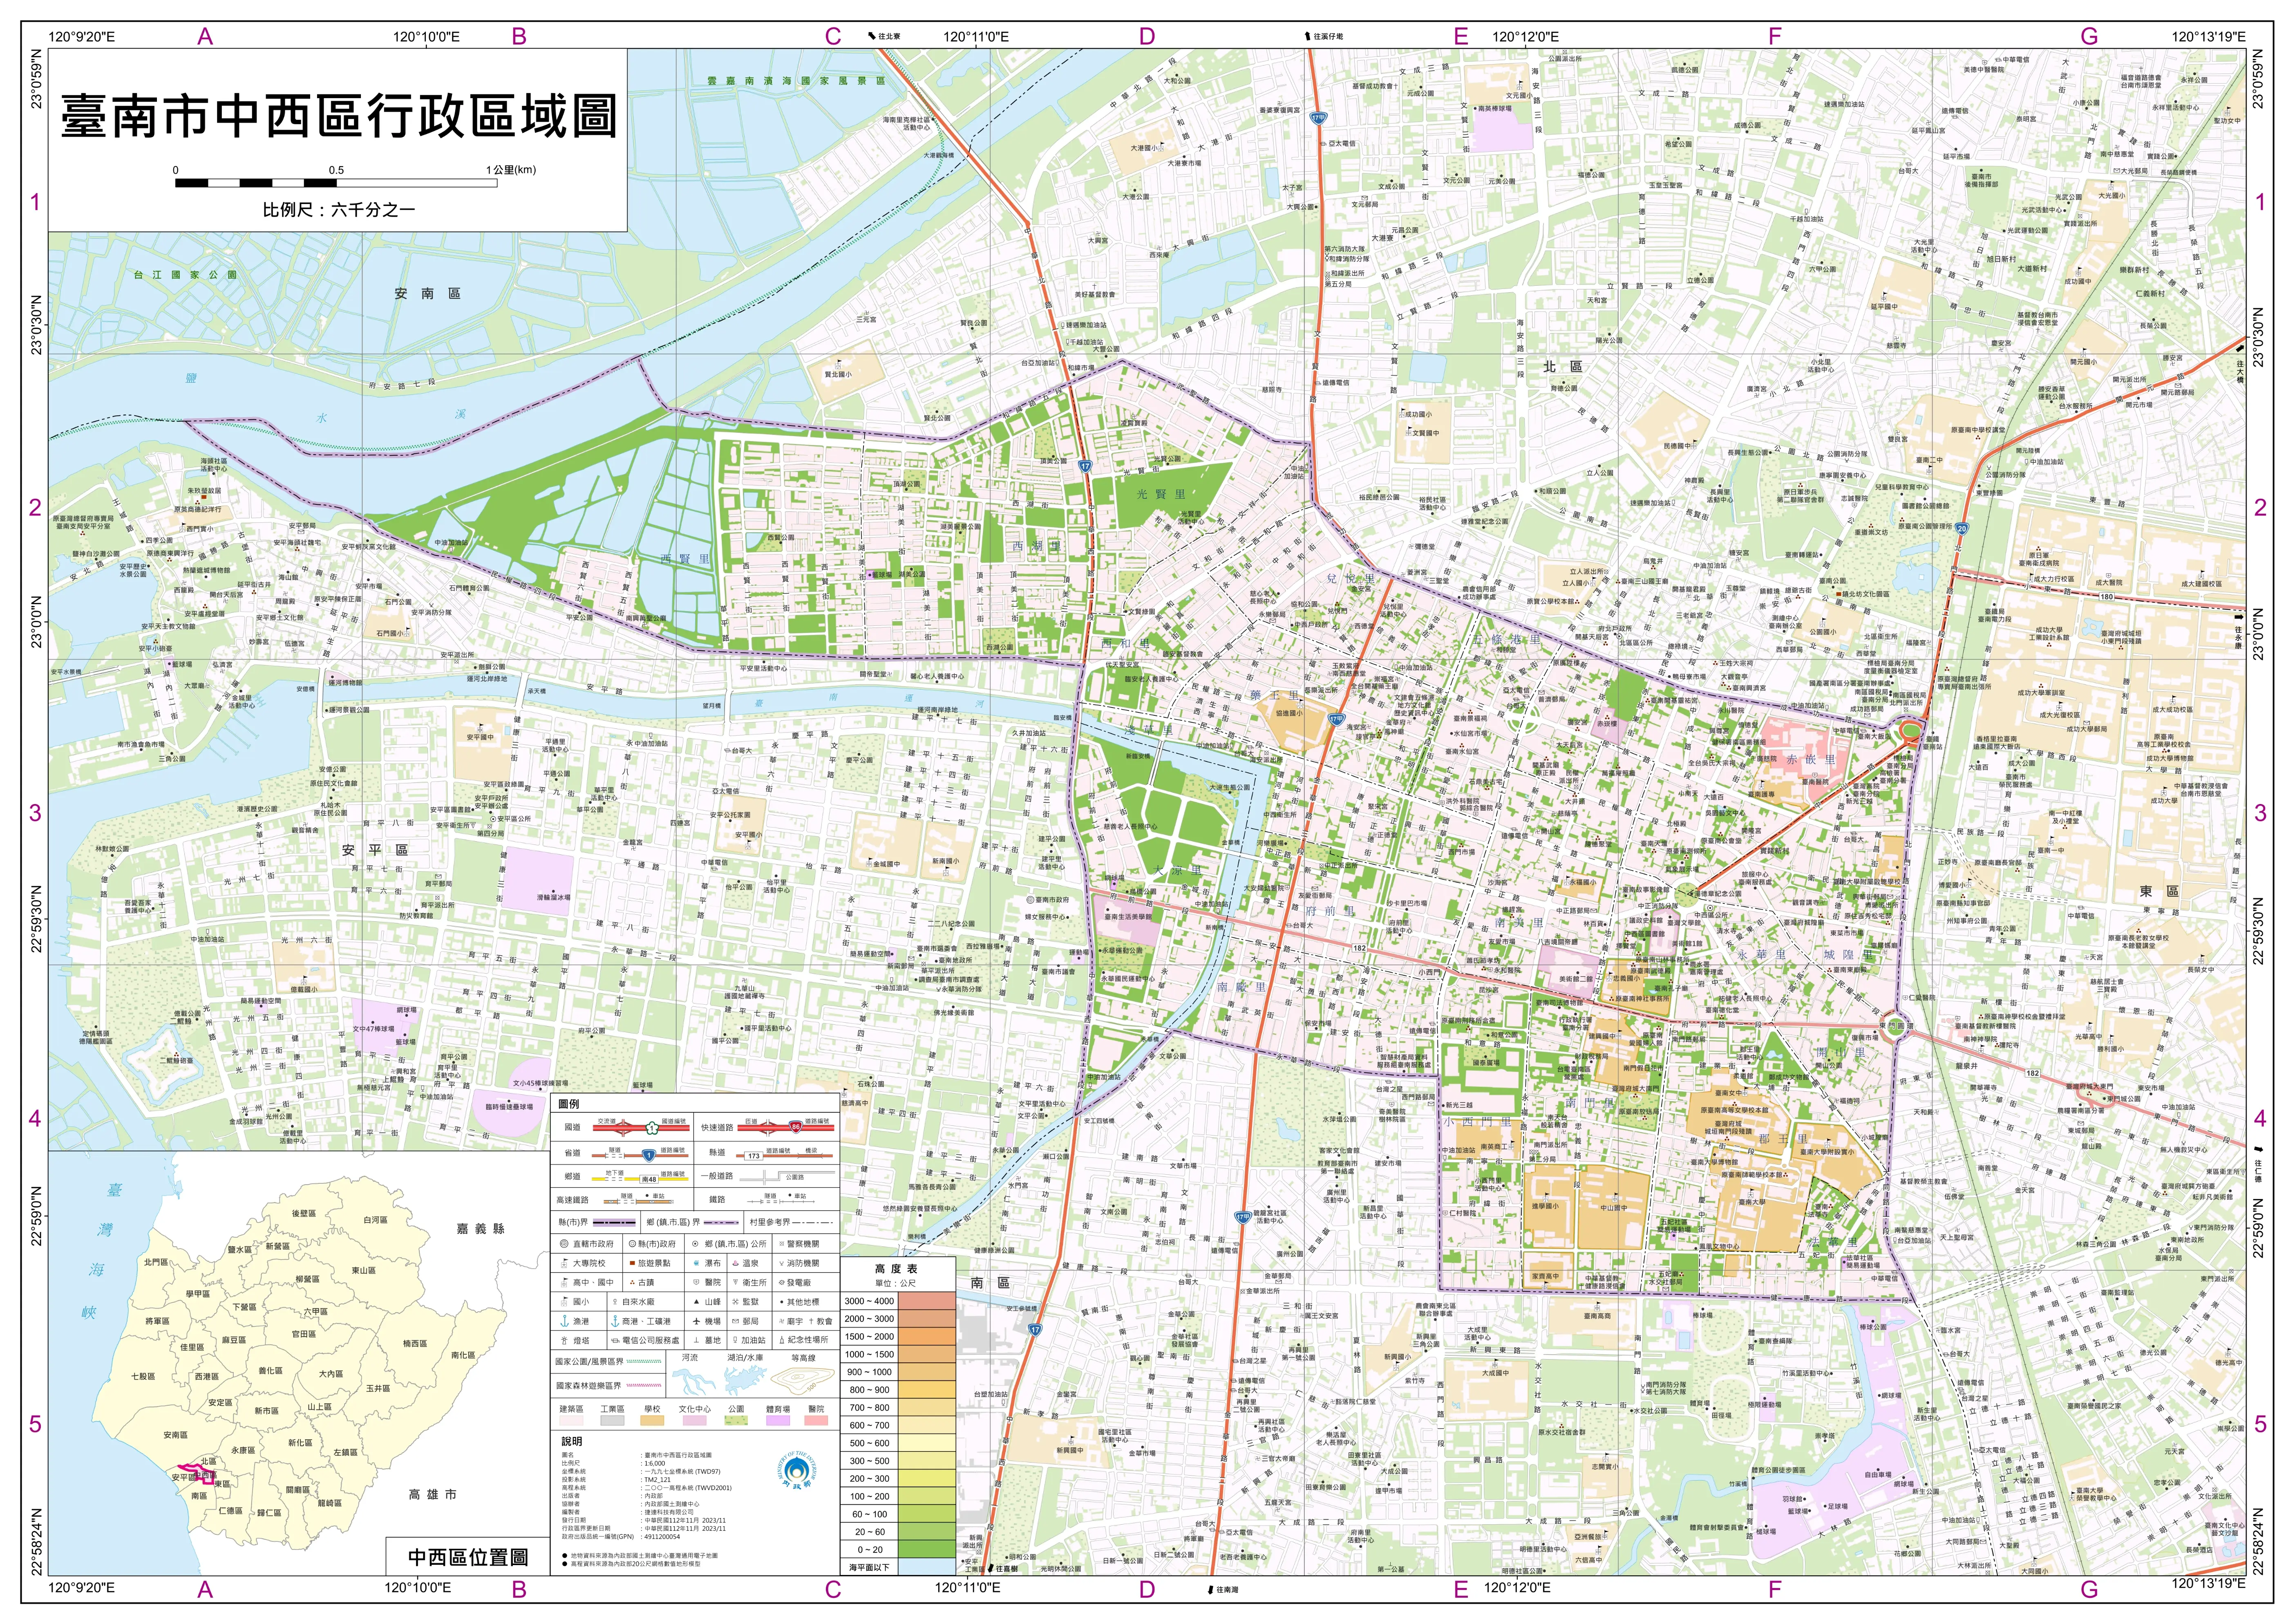The width and height of the screenshot is (2295, 1624).
Task: Click the scale text 比例尺：六千分之一
Action: (x=339, y=210)
